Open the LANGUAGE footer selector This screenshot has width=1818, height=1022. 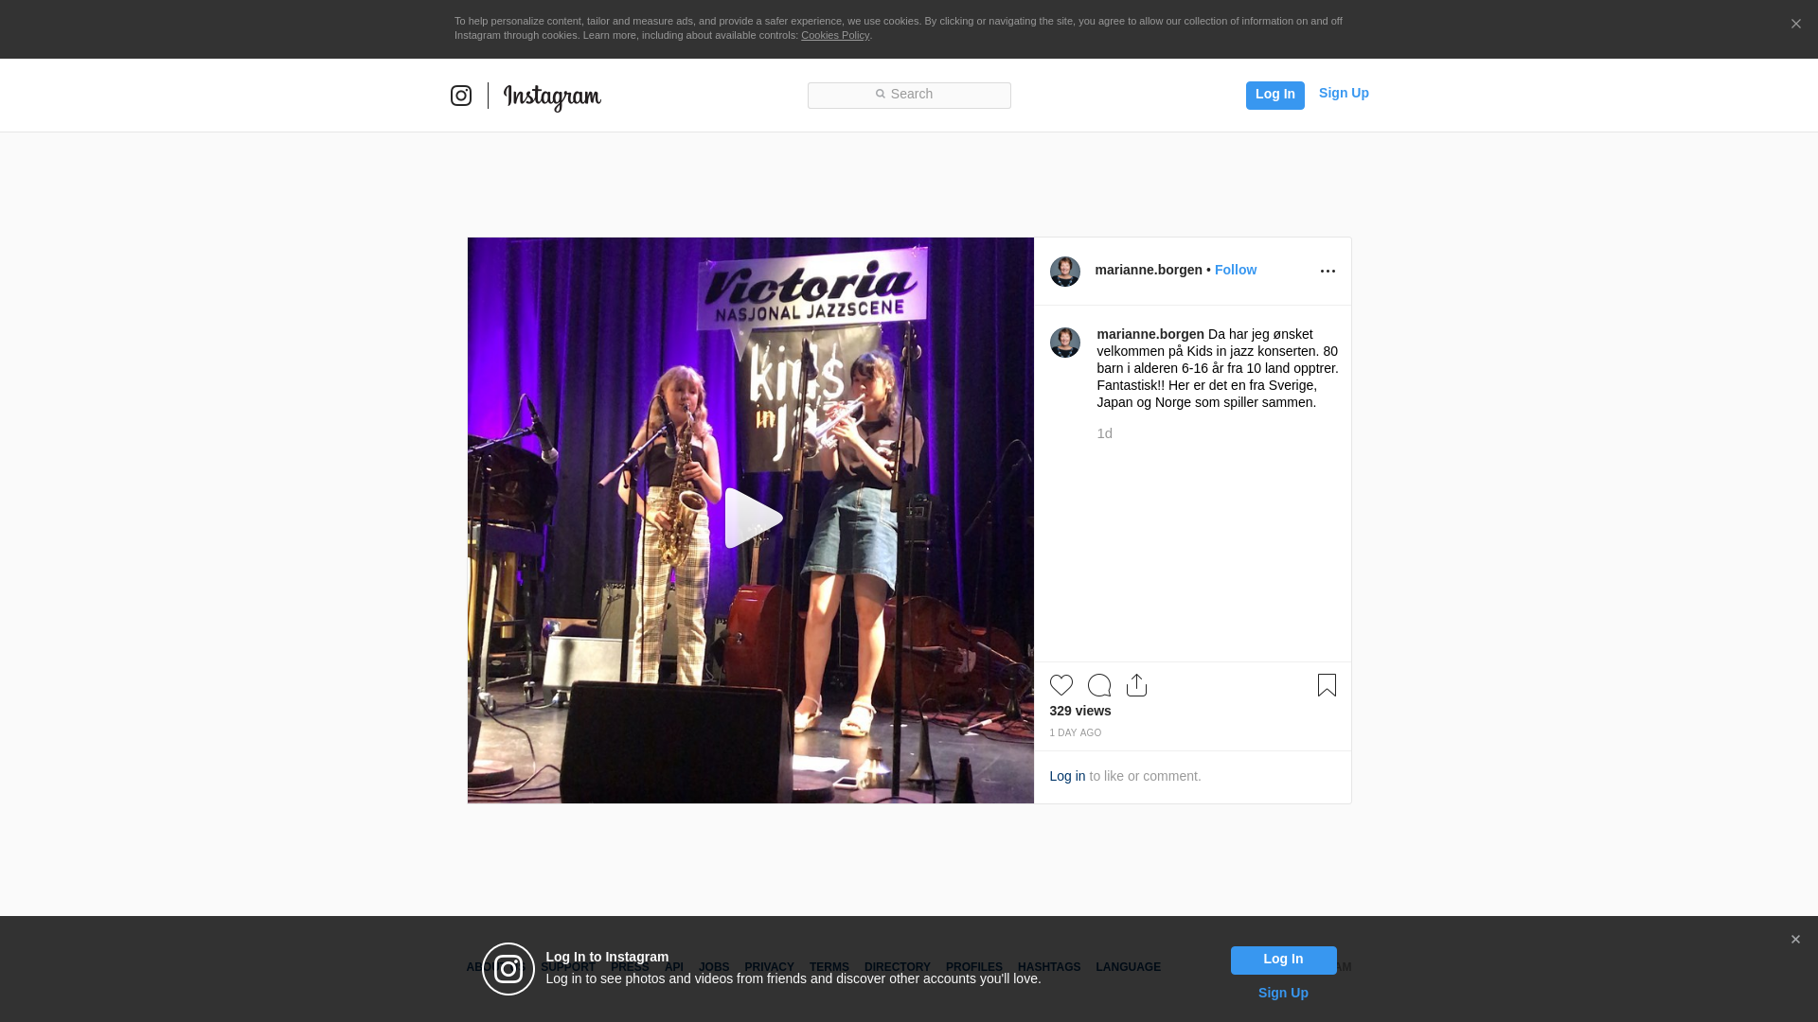(x=1128, y=967)
